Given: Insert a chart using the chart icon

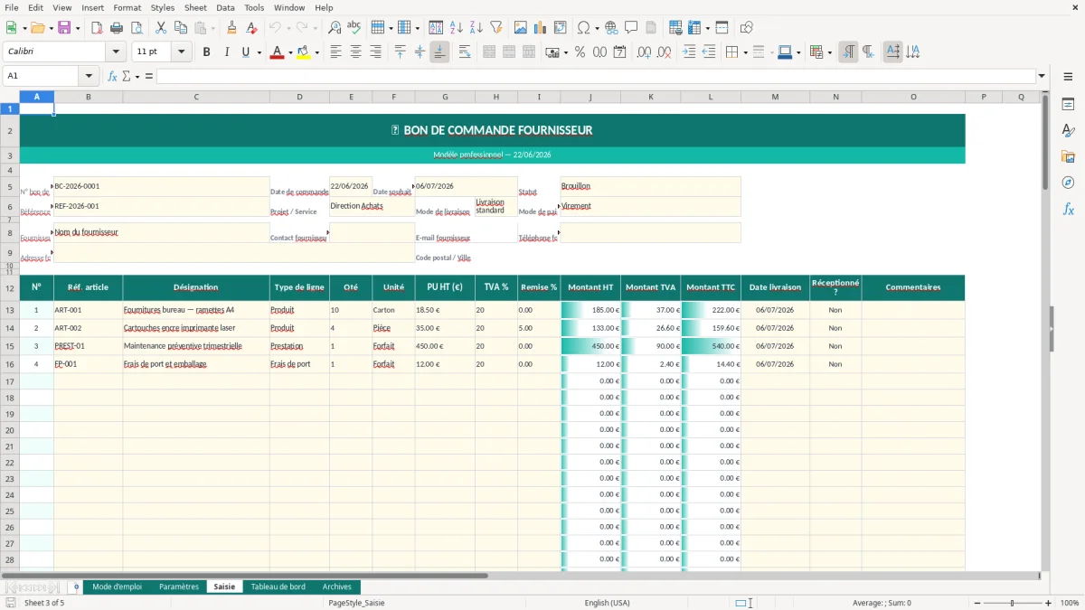Looking at the screenshot, I should [x=541, y=28].
